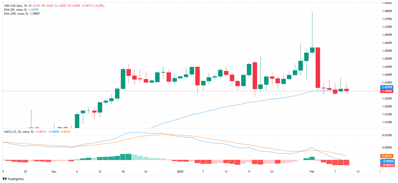Click the blue 1.42978 price axis label
This screenshot has width=398, height=183.
click(387, 87)
